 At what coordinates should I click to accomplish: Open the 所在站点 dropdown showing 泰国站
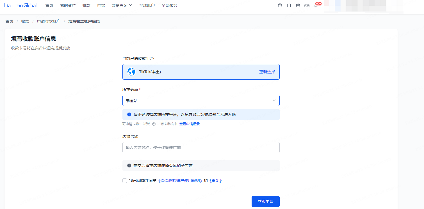(x=201, y=100)
